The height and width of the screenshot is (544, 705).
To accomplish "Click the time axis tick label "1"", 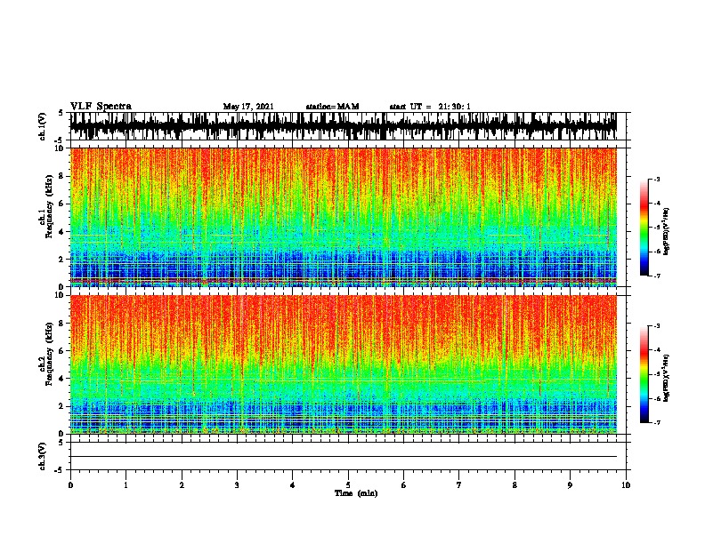I will tap(126, 485).
